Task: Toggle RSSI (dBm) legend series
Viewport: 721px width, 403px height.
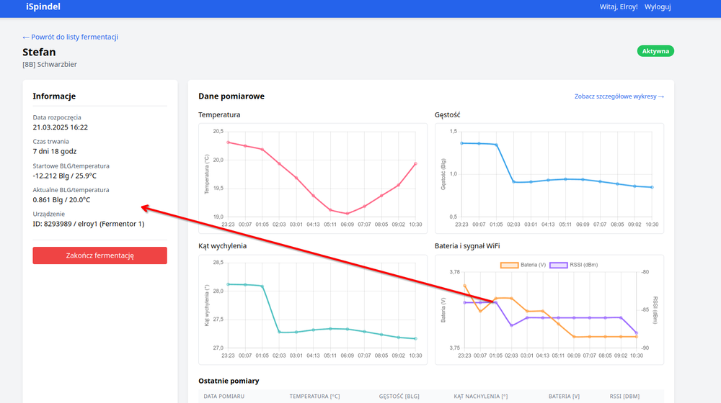Action: tap(575, 265)
